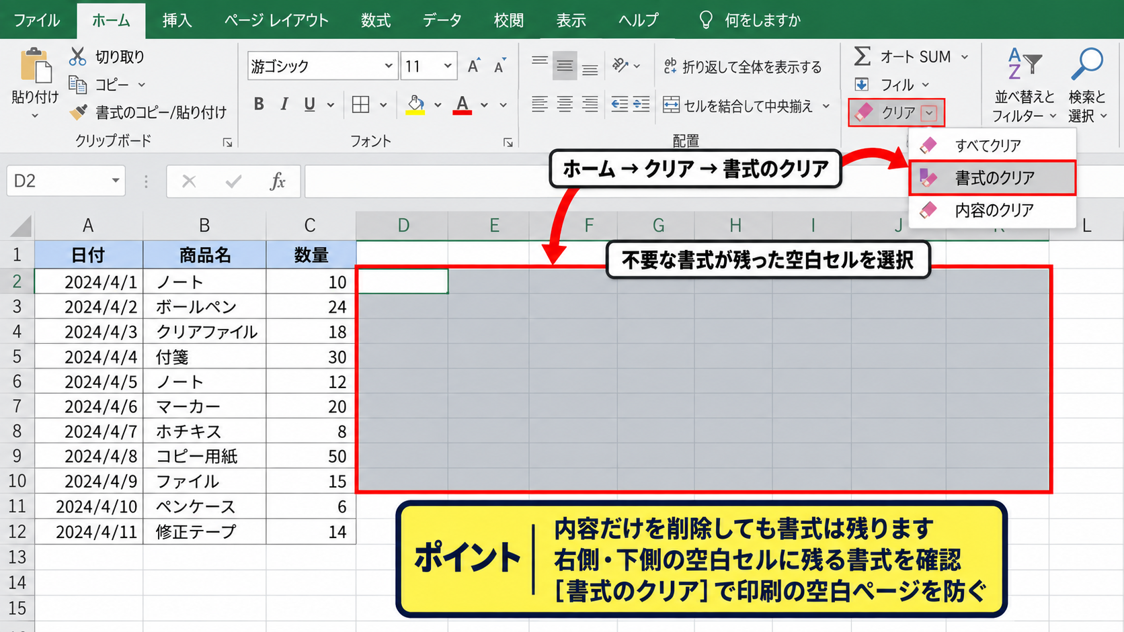Click the orientation (angled text) icon
The image size is (1124, 632).
pyautogui.click(x=620, y=65)
